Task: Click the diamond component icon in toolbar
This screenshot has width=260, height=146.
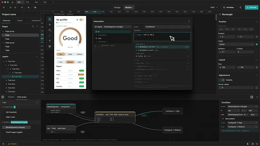Action: (x=35, y=7)
